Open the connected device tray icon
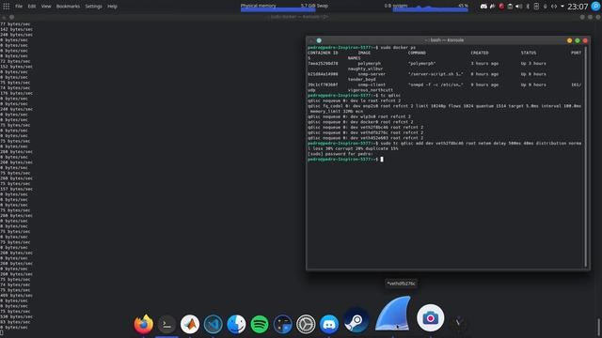Screen dimensions: 602x338 536,7
